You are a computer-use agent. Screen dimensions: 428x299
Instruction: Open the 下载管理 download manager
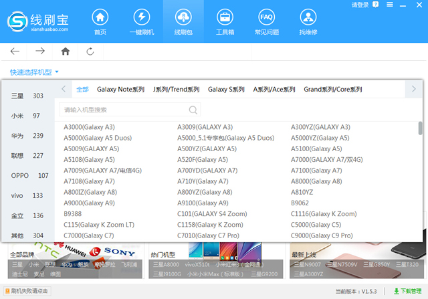point(407,292)
